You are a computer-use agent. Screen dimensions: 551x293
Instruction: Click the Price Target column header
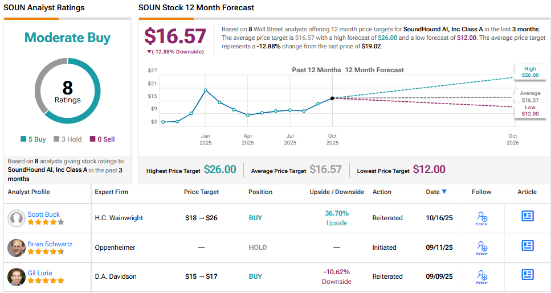tap(201, 192)
